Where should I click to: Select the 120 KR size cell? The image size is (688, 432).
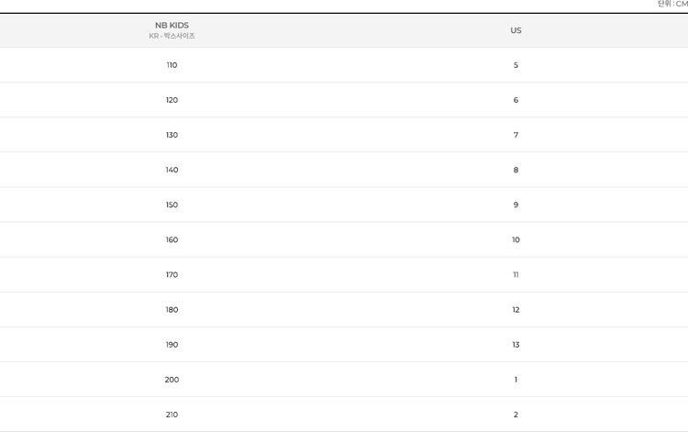click(172, 100)
